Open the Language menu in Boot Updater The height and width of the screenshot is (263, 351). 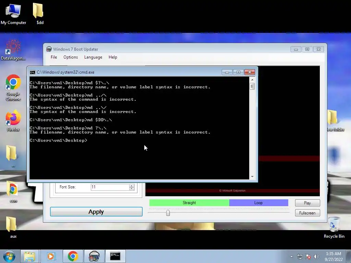pyautogui.click(x=93, y=57)
